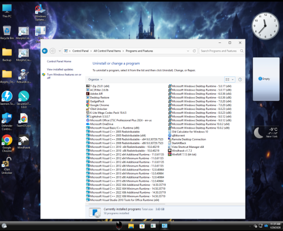Click the network tray icon
Image resolution: width=283 pixels, height=231 pixels.
click(x=260, y=226)
